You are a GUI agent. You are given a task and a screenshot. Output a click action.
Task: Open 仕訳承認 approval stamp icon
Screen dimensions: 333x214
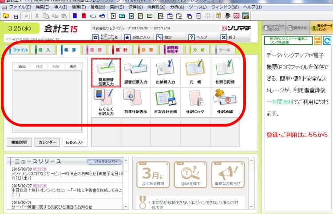click(225, 102)
